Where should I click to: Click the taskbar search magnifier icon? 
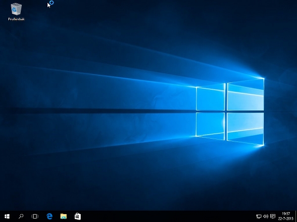[x=21, y=216]
